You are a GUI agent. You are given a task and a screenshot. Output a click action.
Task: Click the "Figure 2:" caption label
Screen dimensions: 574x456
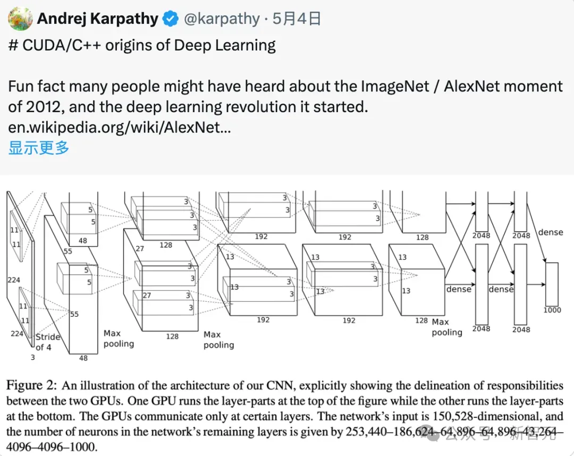coord(33,385)
